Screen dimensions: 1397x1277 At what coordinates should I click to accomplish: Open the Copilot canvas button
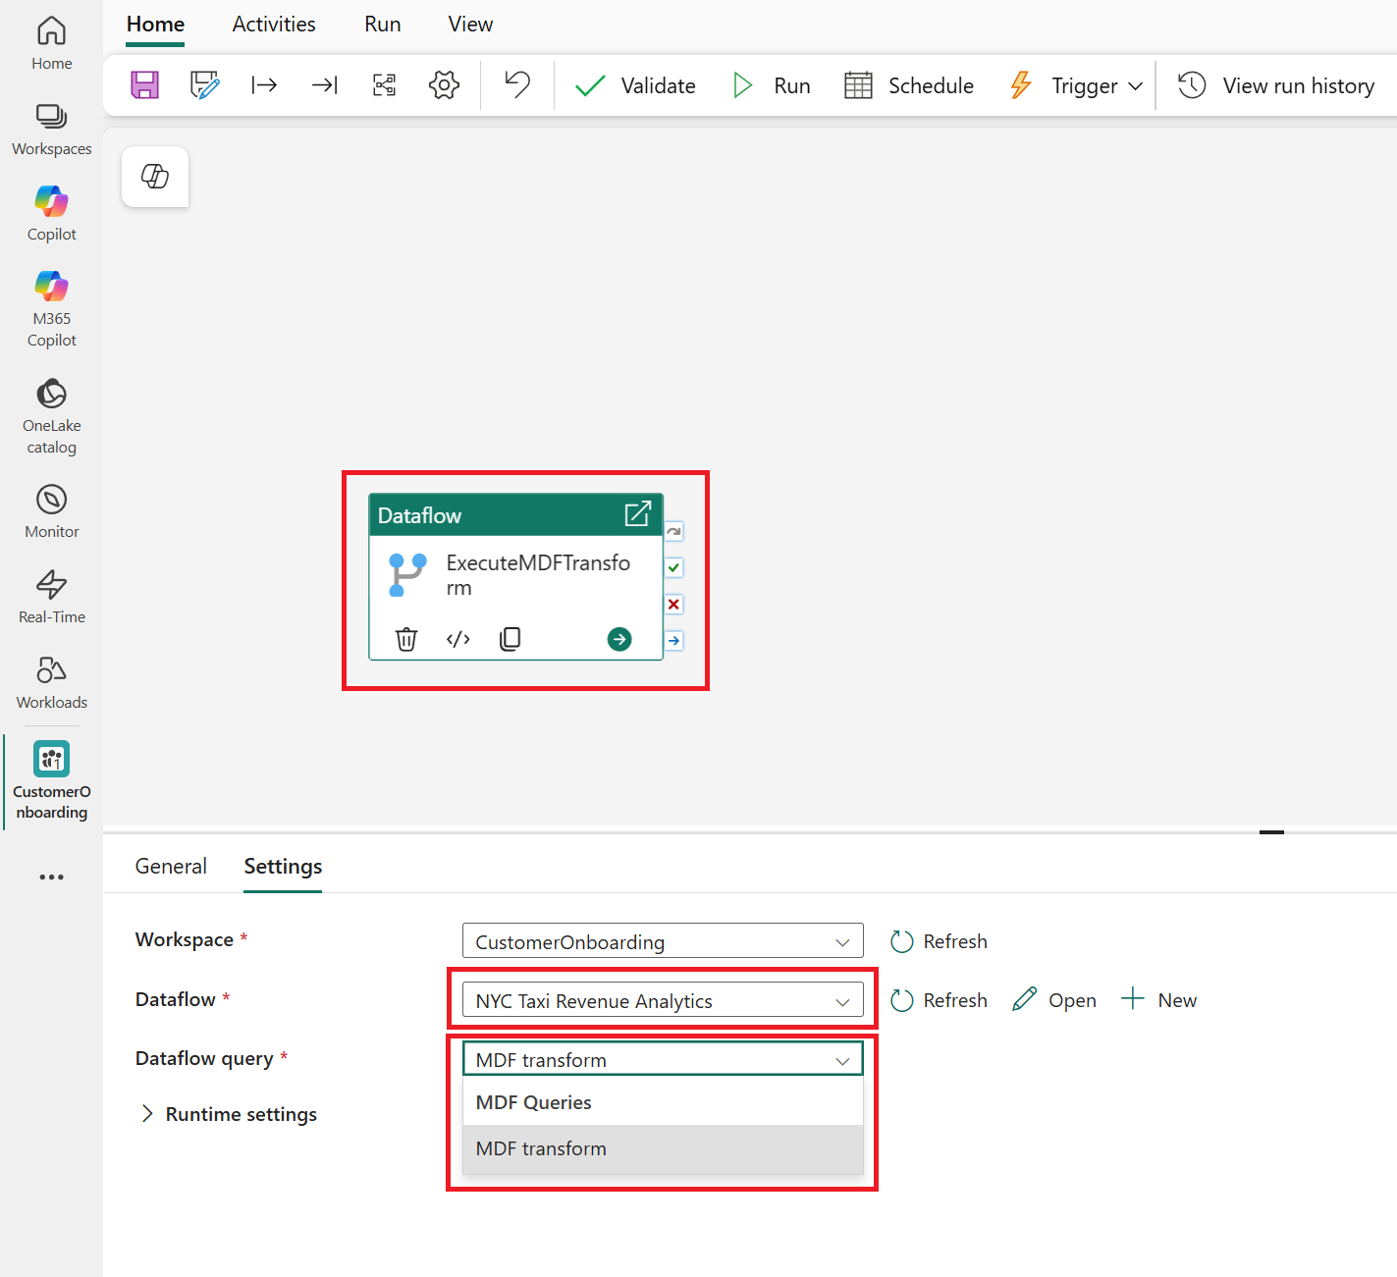point(155,177)
